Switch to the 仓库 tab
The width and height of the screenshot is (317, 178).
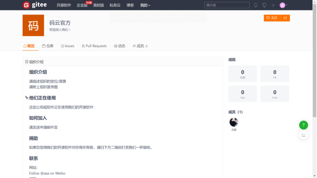click(48, 46)
